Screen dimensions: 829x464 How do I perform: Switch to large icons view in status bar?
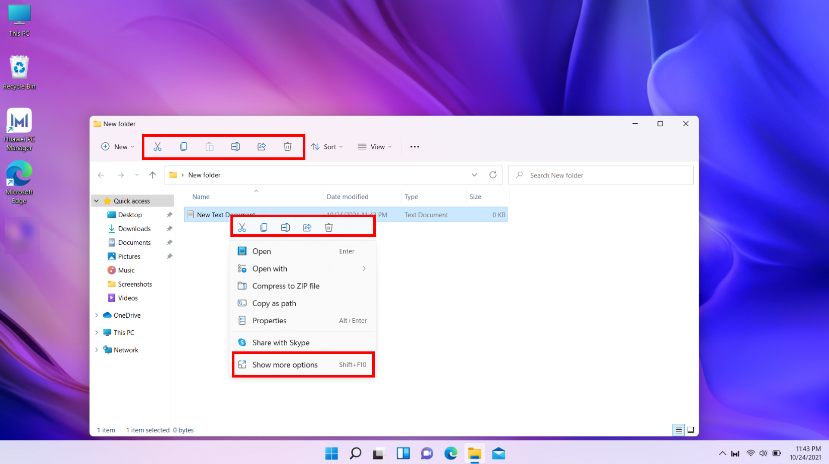(691, 430)
